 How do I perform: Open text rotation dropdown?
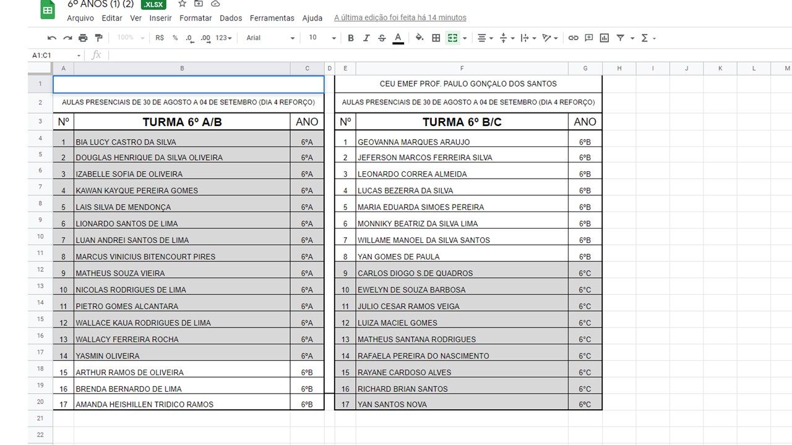(550, 38)
